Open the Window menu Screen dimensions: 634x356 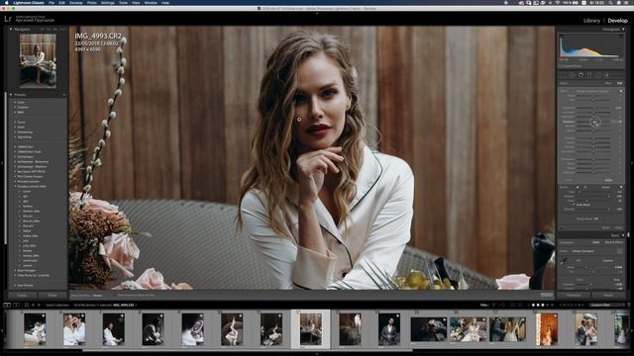[x=151, y=3]
